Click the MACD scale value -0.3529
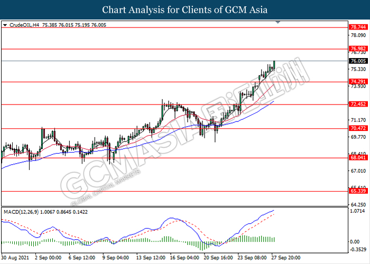 (x=358, y=250)
